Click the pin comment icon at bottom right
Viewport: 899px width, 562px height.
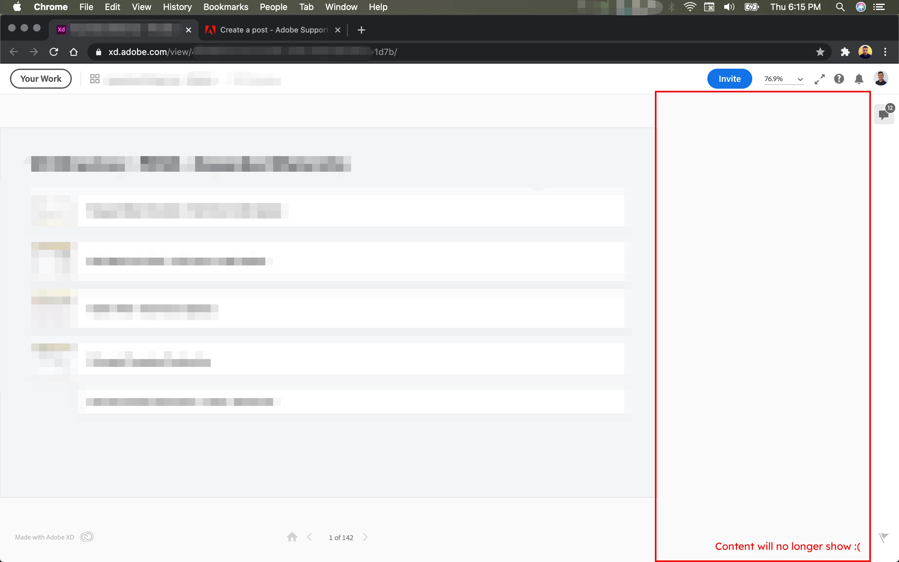tap(883, 537)
